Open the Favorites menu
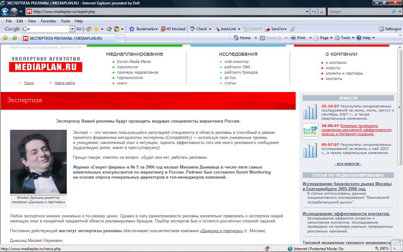This screenshot has height=252, width=403. pyautogui.click(x=48, y=21)
